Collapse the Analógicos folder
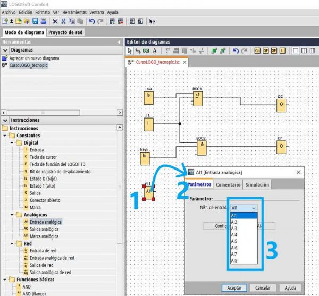This screenshot has height=296, width=319. tap(12, 215)
